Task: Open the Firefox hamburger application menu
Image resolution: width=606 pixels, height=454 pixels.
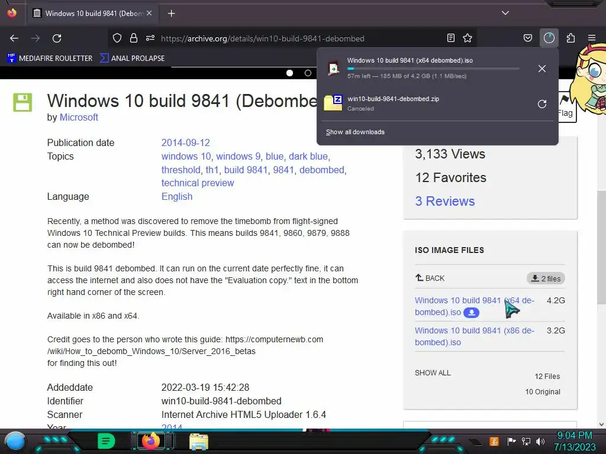Action: [592, 38]
